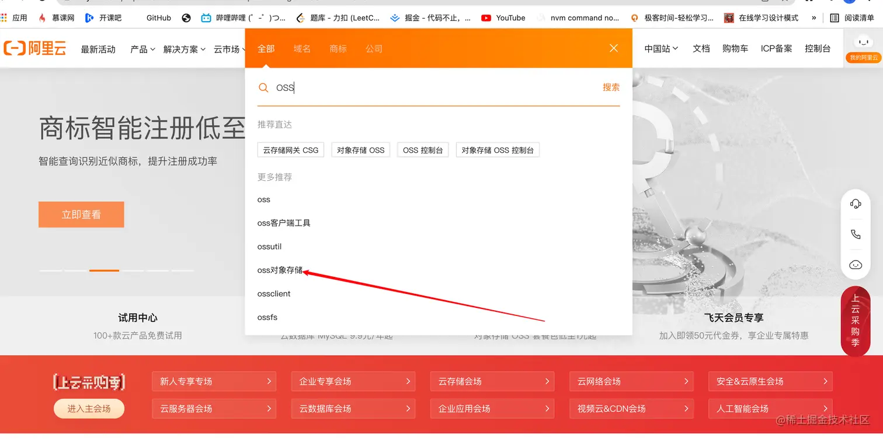Open the 云服务器会场 link
883x439 pixels.
tap(215, 409)
